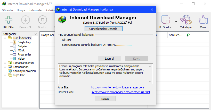
Task: Select the Video category
Action: click(x=21, y=59)
